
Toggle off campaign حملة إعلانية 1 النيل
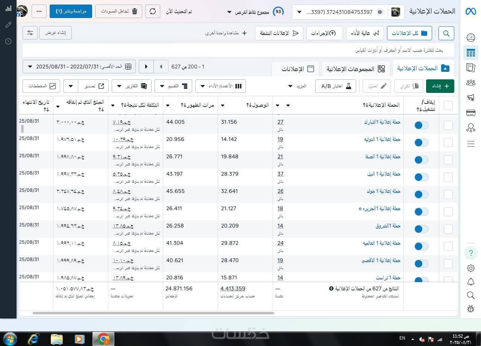(421, 177)
